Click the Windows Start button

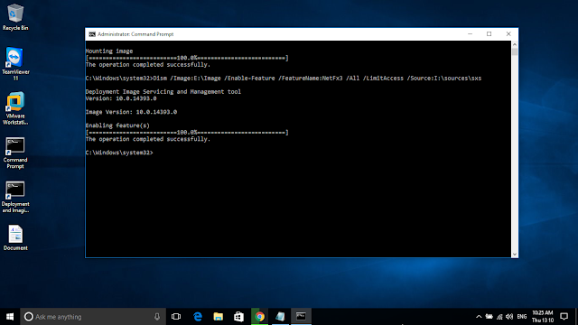[x=10, y=317]
